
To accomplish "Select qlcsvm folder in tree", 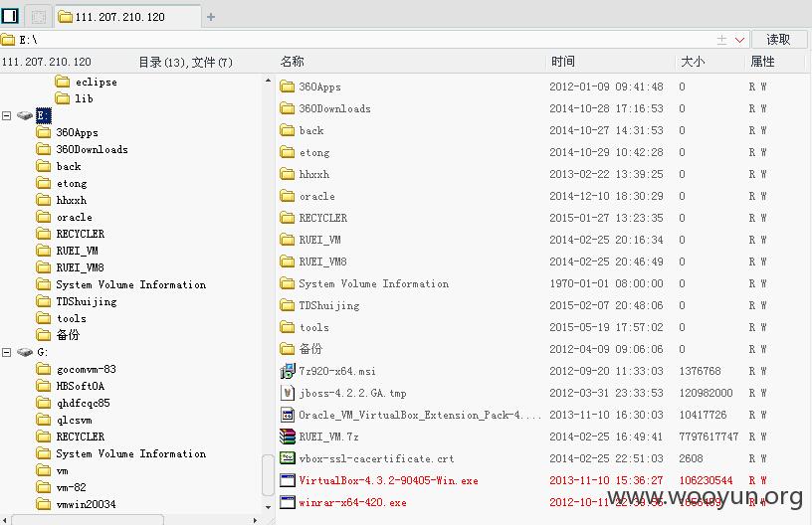I will pos(65,420).
